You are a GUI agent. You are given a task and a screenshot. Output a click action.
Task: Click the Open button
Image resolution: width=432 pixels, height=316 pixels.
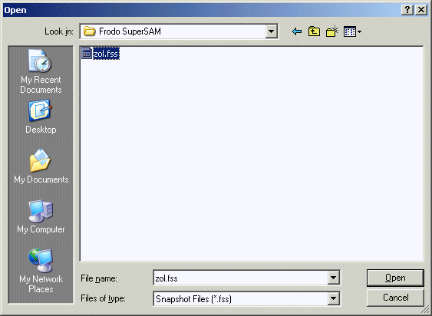[x=395, y=278]
